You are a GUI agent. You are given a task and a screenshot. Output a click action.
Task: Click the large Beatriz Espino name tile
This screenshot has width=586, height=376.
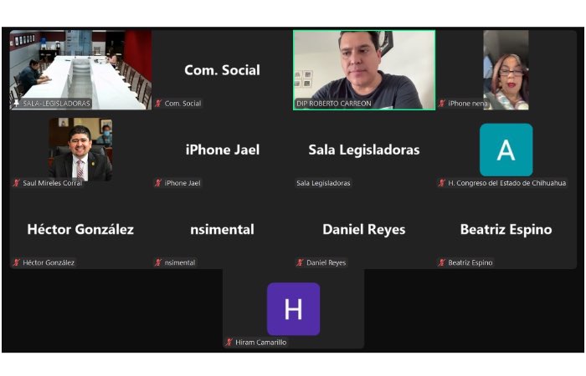(506, 229)
